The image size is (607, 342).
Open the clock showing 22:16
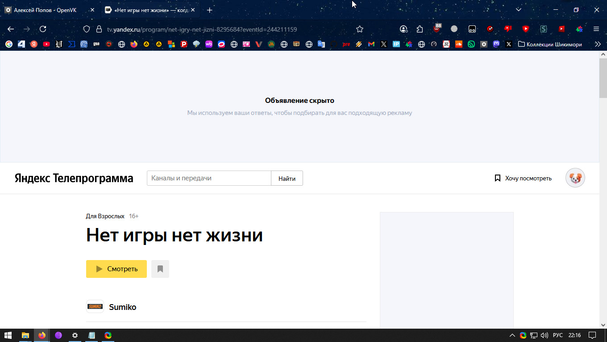click(x=575, y=335)
